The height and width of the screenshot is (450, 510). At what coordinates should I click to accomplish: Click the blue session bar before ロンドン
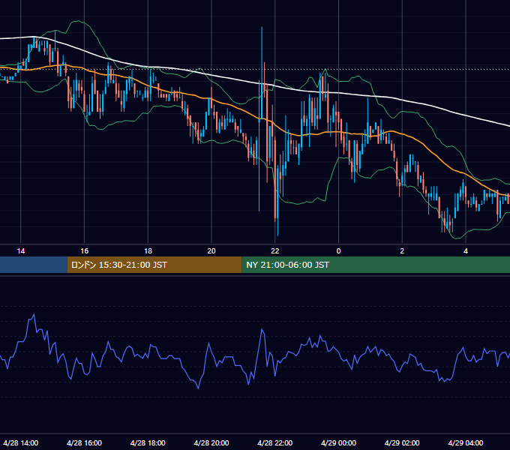click(34, 265)
